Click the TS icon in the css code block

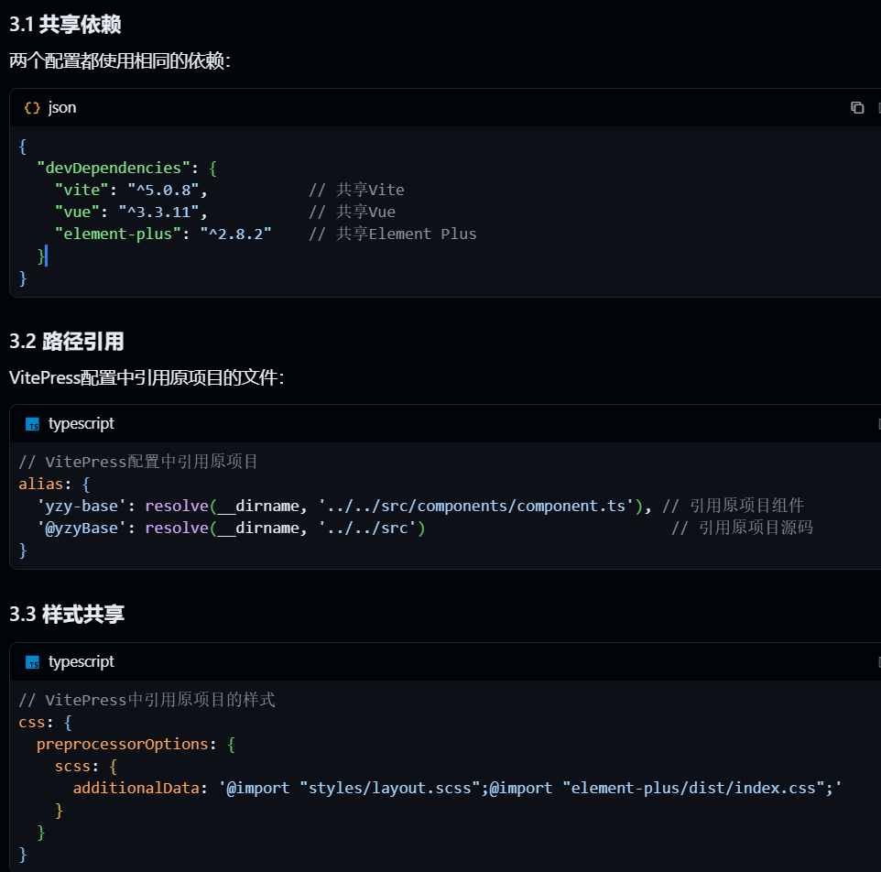coord(33,662)
